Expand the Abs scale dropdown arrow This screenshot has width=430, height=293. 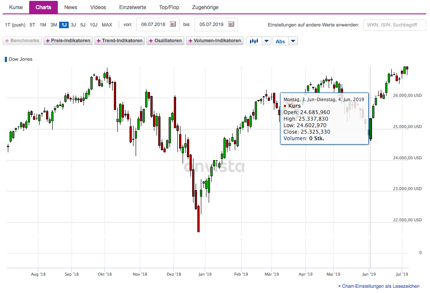pos(293,41)
